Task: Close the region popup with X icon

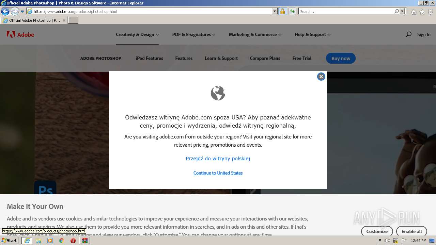Action: tap(321, 77)
